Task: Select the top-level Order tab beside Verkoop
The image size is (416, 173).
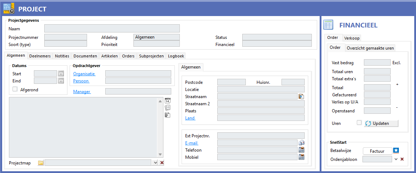Action: pos(333,38)
